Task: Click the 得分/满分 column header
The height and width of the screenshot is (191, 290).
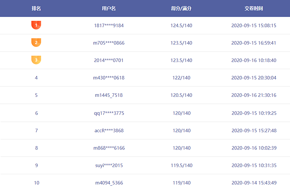Action: click(x=181, y=8)
